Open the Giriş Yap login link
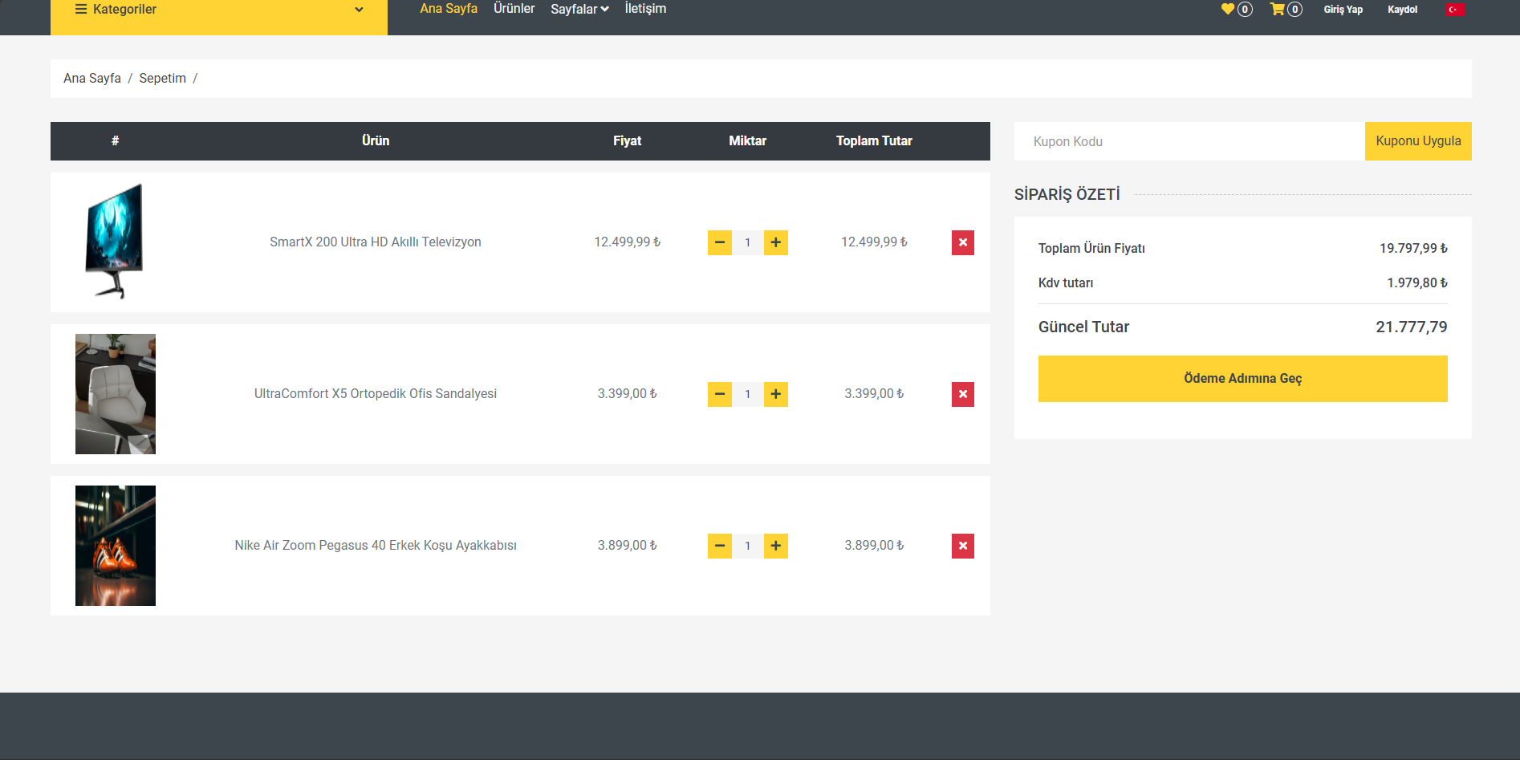1520x760 pixels. pyautogui.click(x=1343, y=10)
